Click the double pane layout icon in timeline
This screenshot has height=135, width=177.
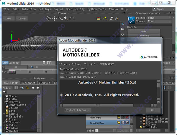(49, 63)
